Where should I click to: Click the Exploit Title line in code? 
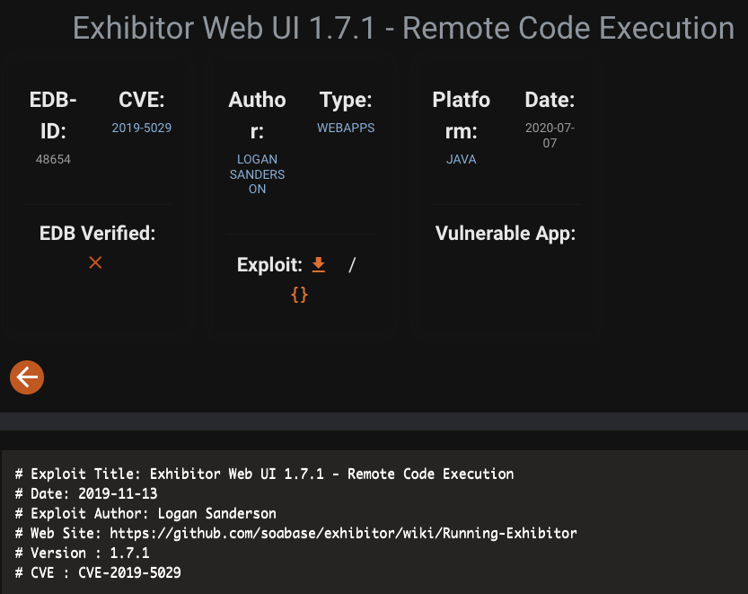tap(264, 474)
